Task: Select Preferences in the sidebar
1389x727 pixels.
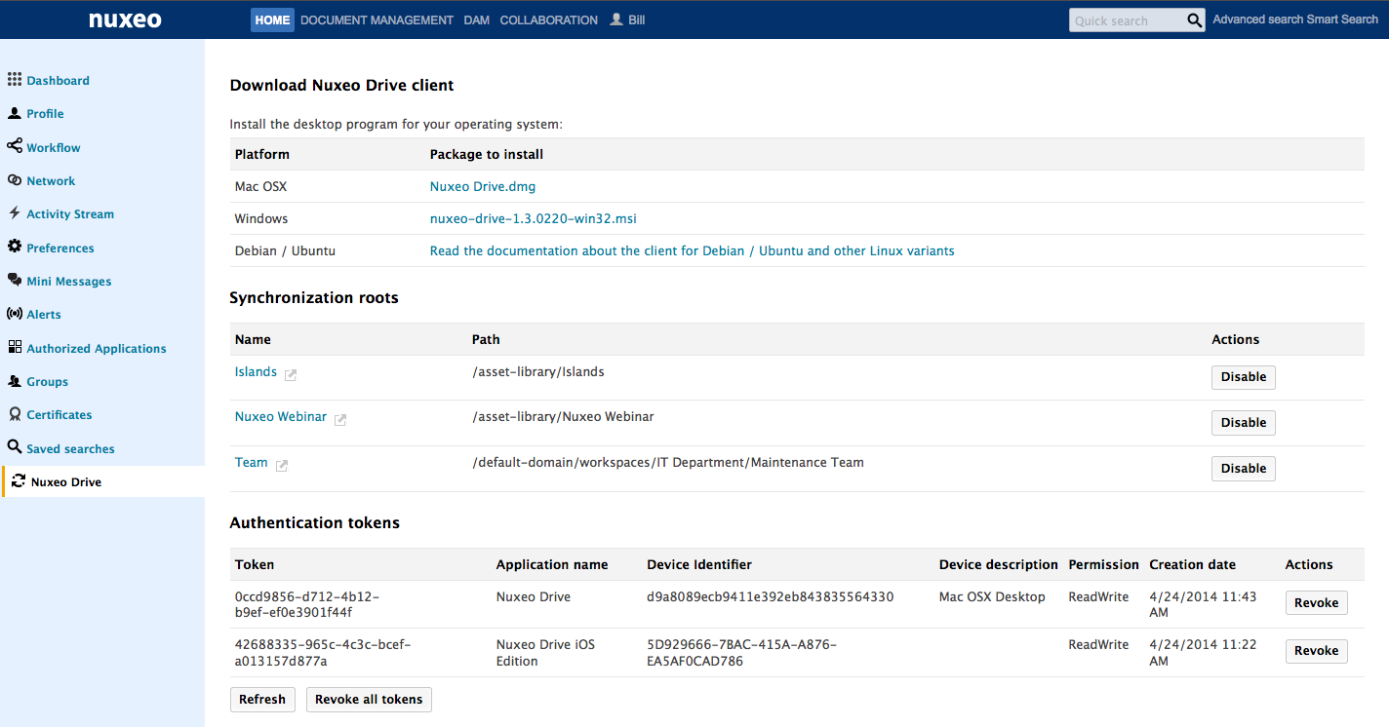Action: (x=60, y=248)
